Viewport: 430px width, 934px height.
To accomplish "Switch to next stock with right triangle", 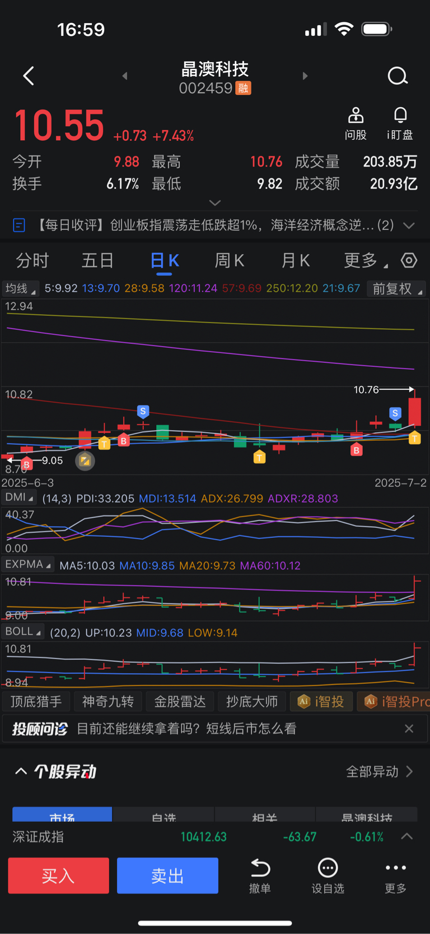I will click(x=305, y=76).
